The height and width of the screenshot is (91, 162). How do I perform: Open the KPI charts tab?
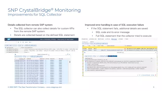pyautogui.click(x=101, y=39)
